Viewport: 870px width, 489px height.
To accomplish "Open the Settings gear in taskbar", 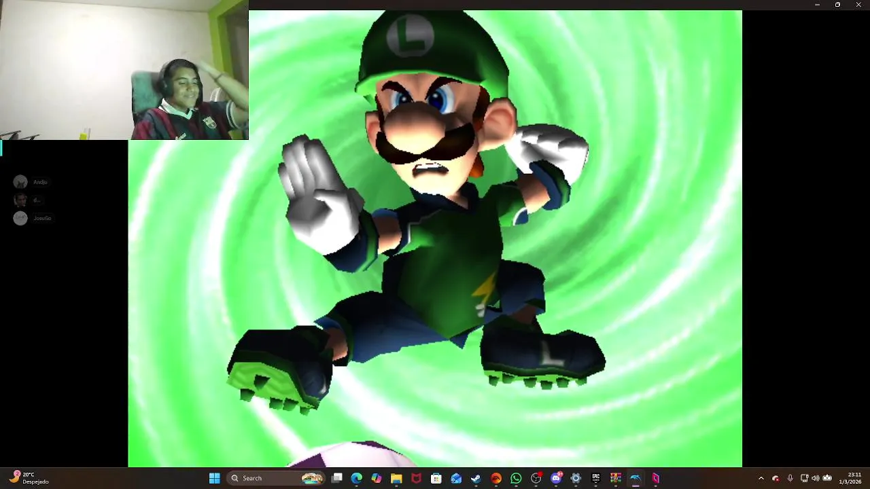I will [576, 478].
